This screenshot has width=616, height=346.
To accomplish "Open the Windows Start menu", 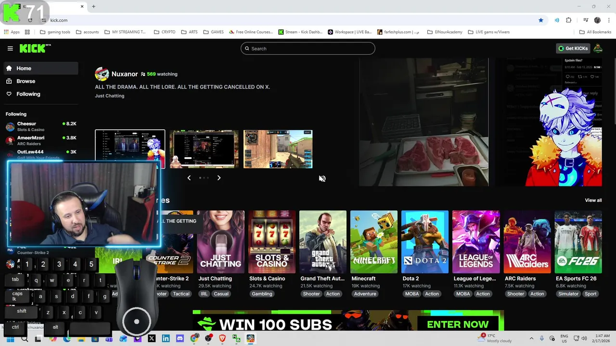I will (10, 338).
